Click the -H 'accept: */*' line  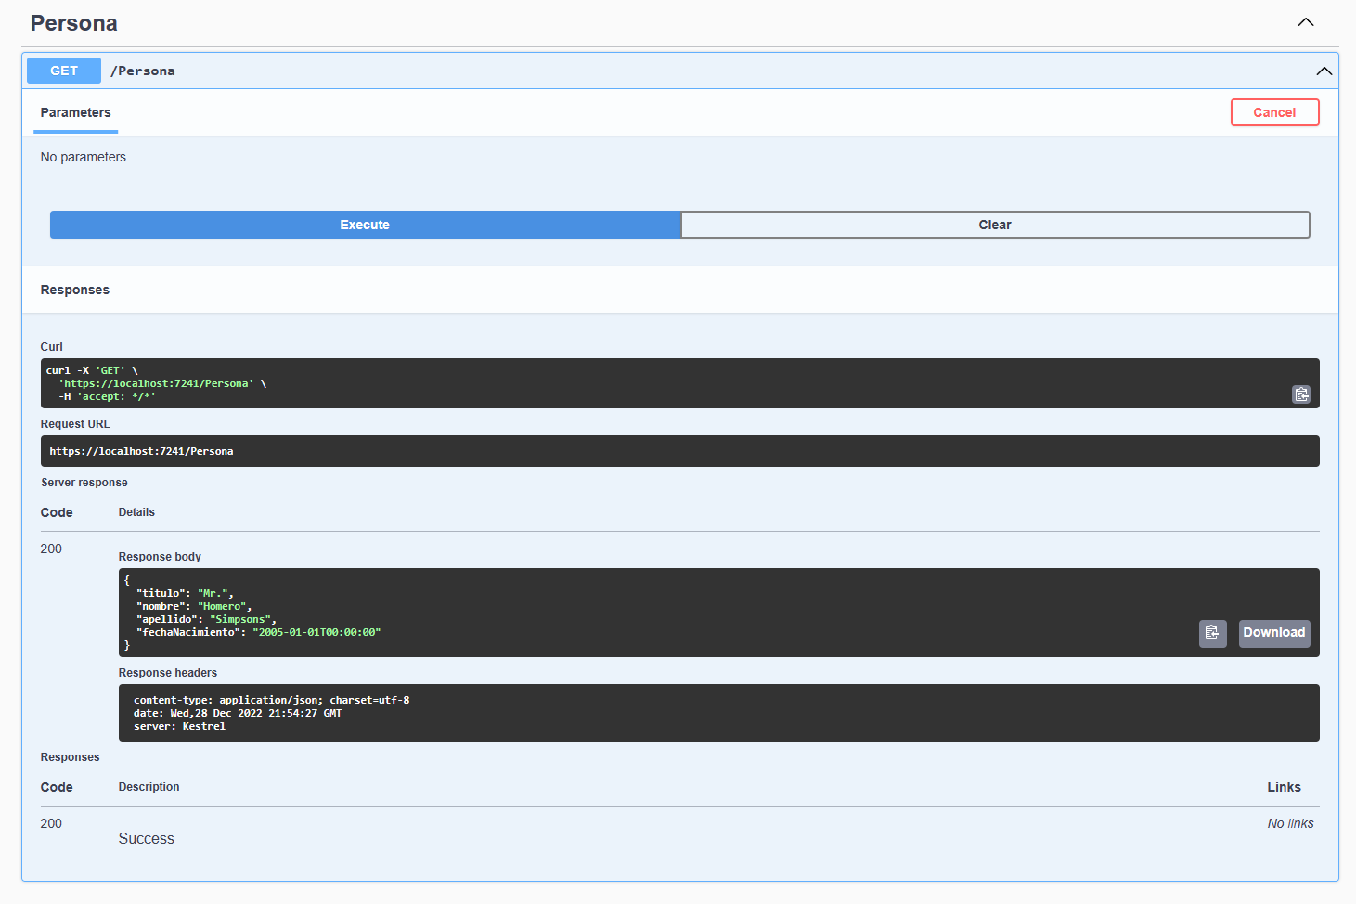pyautogui.click(x=107, y=396)
